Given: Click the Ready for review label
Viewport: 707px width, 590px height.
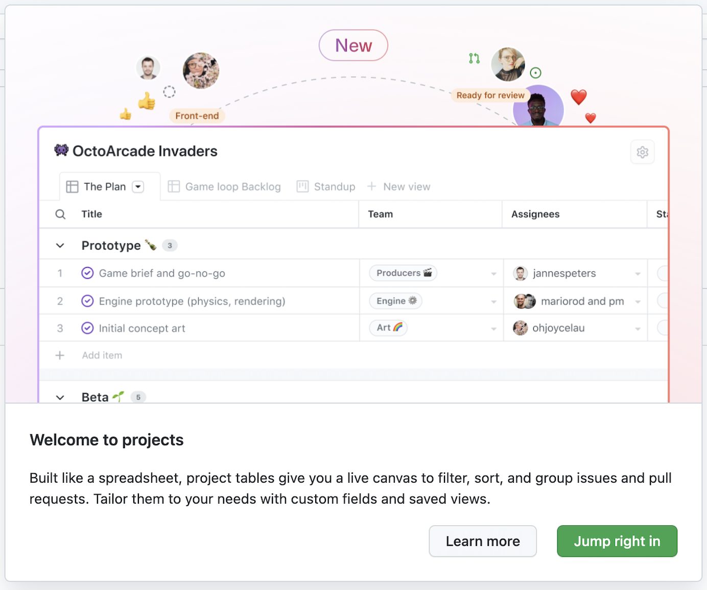Looking at the screenshot, I should pyautogui.click(x=490, y=95).
